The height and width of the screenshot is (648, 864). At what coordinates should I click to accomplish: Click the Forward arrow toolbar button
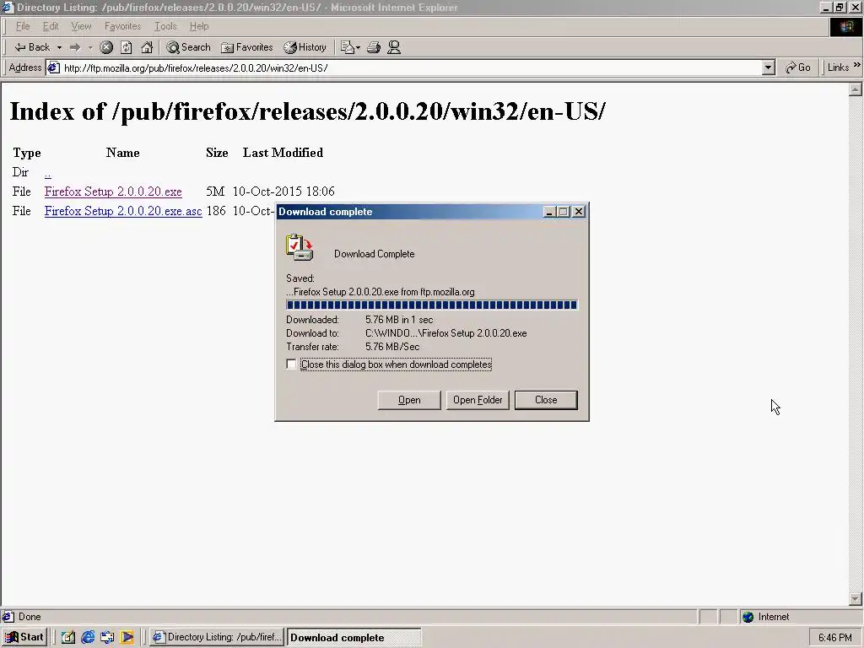[x=75, y=47]
